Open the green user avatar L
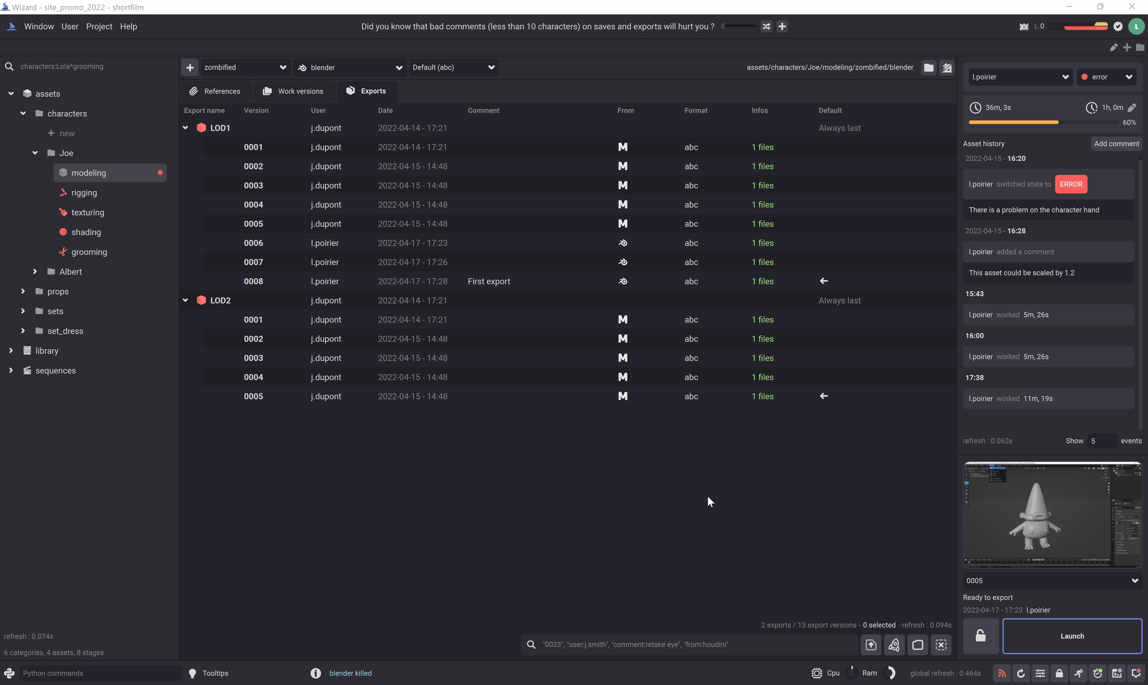Screen dimensions: 1148x685 1136,27
